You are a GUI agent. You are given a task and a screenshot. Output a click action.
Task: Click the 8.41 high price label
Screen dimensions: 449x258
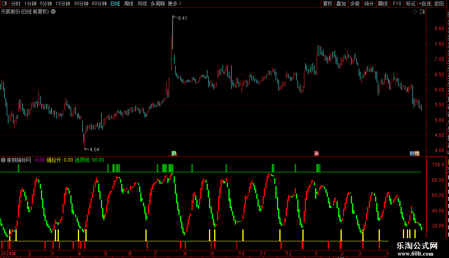pos(182,18)
